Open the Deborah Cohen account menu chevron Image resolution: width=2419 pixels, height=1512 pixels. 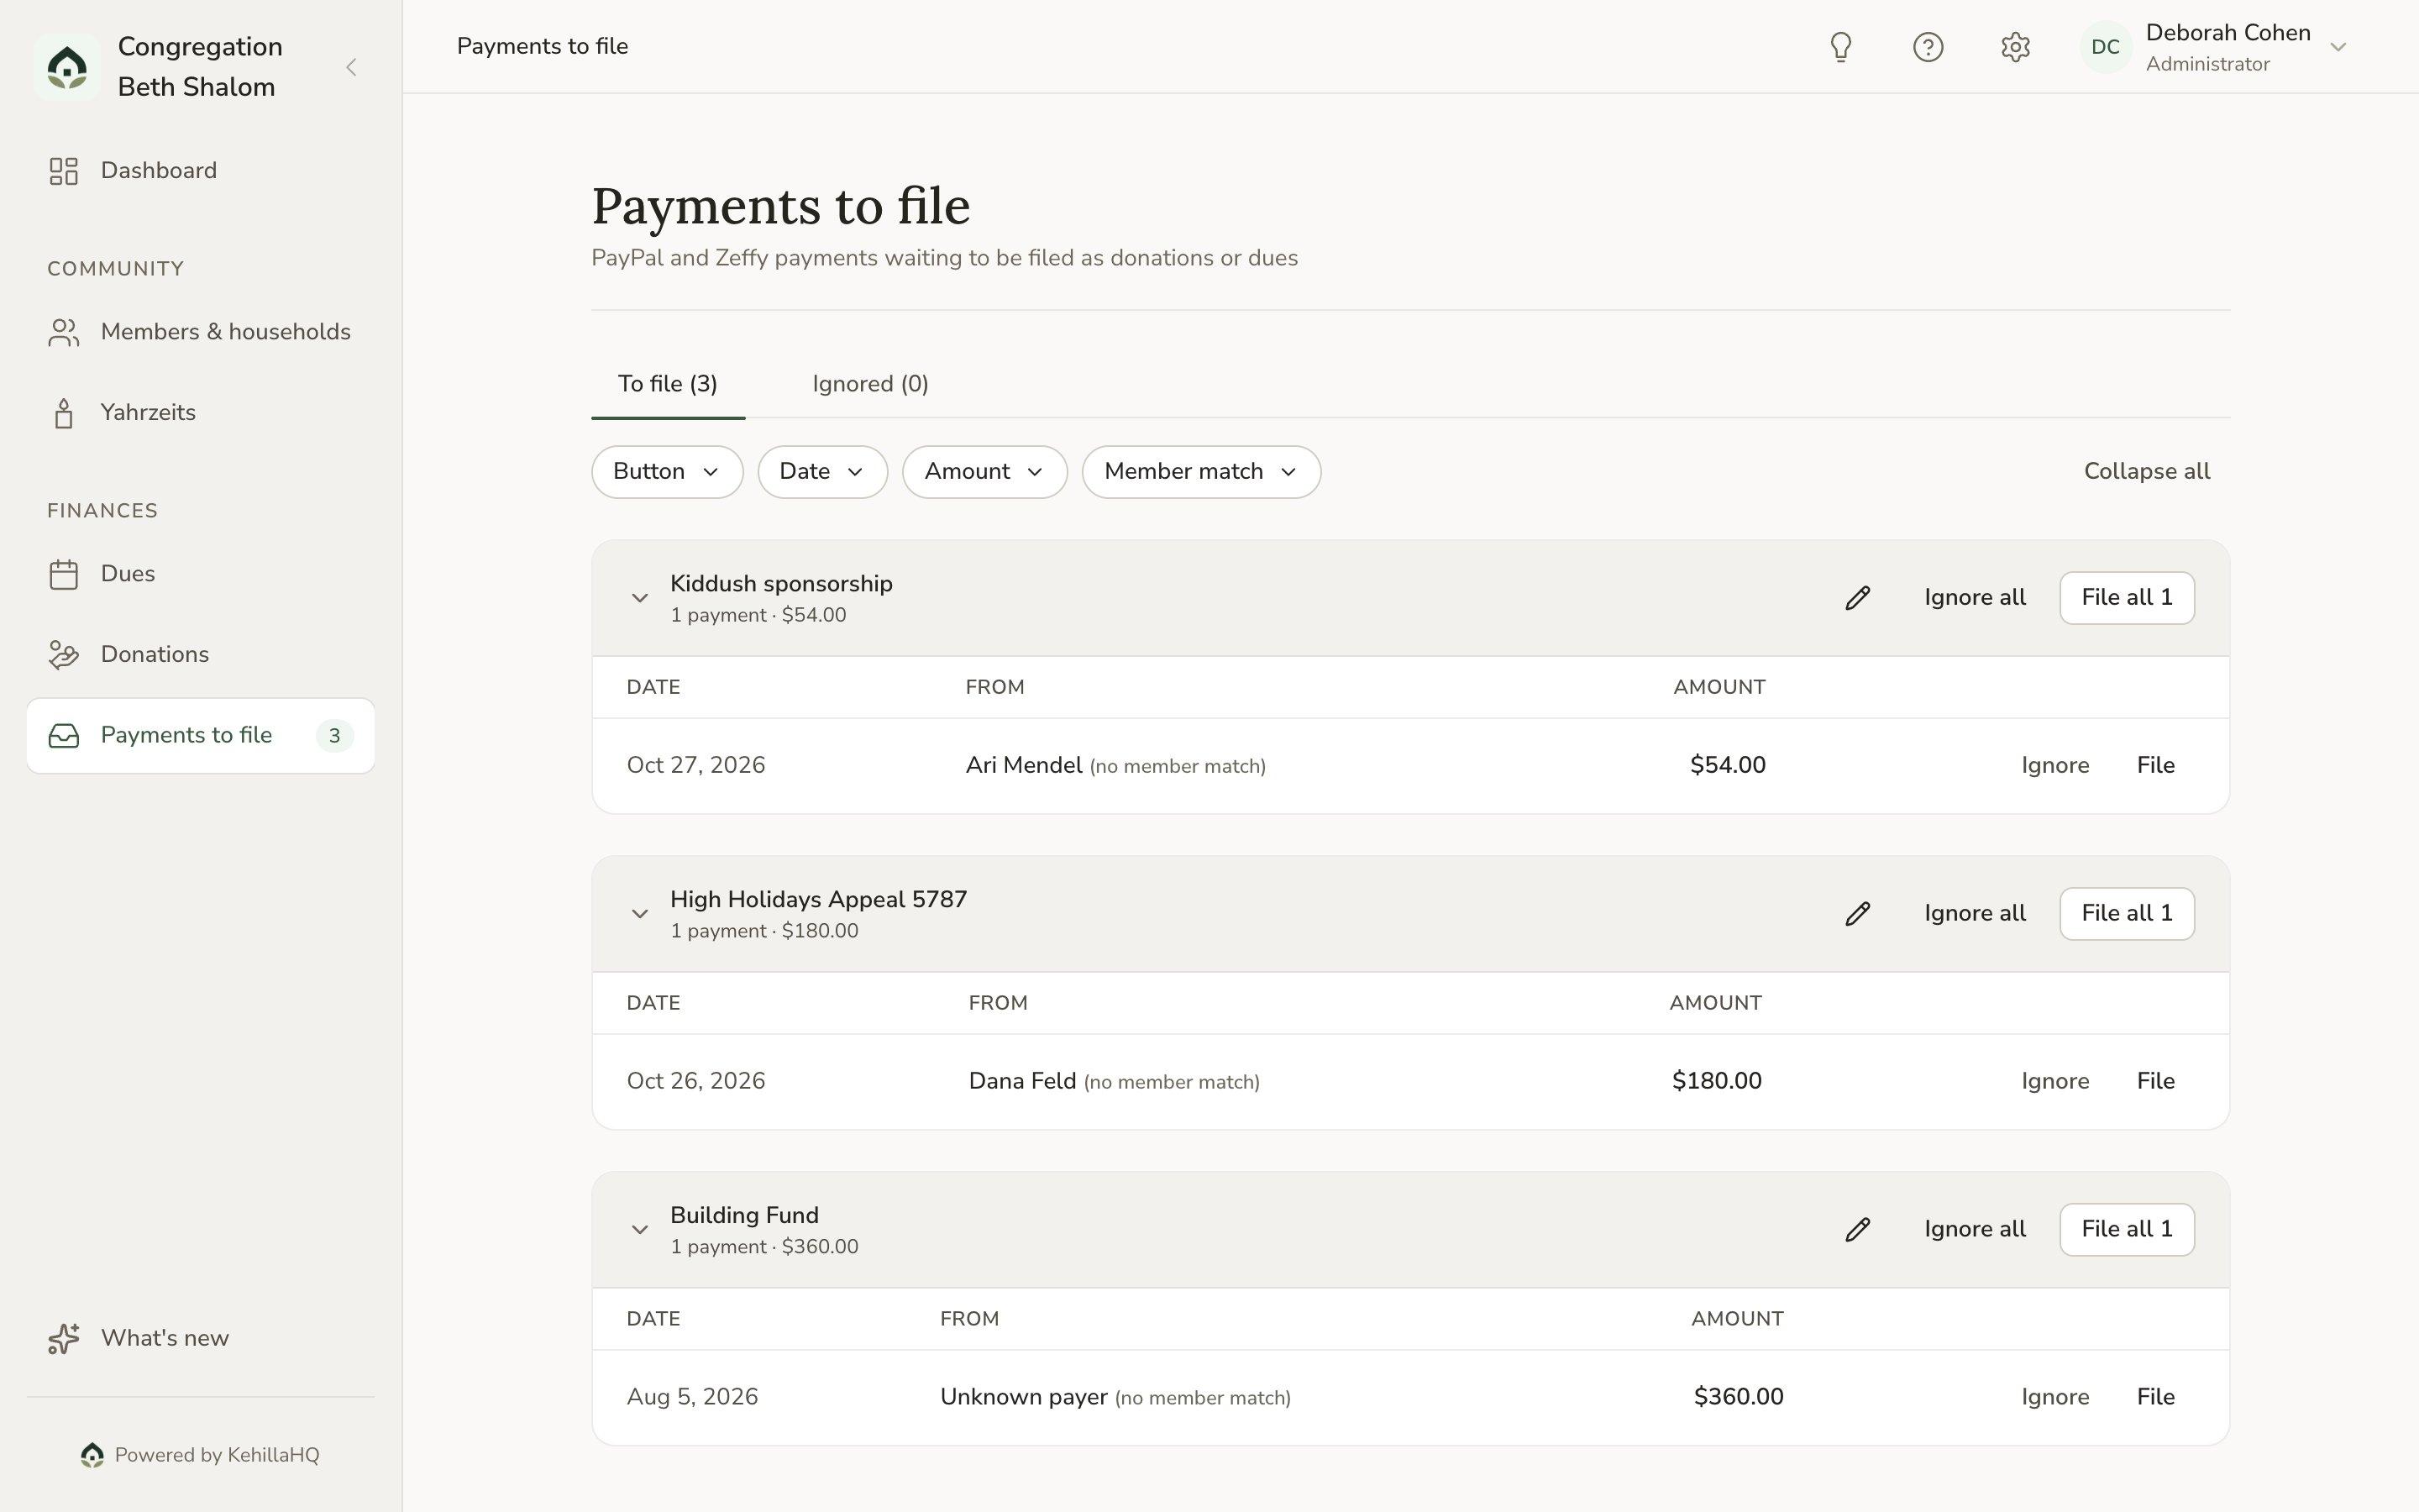click(2338, 47)
